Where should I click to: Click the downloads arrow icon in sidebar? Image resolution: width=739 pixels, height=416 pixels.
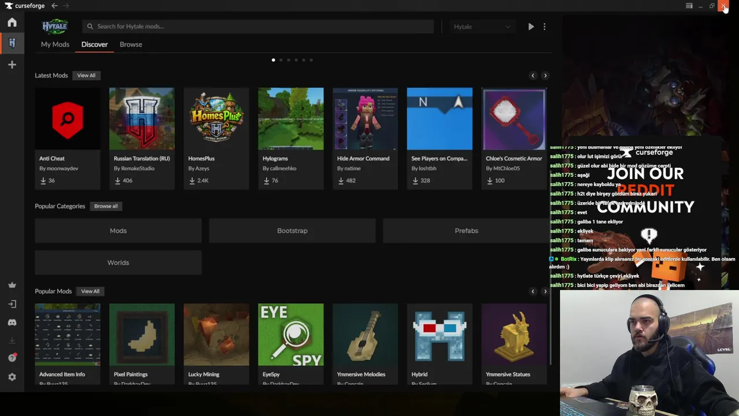click(x=12, y=340)
